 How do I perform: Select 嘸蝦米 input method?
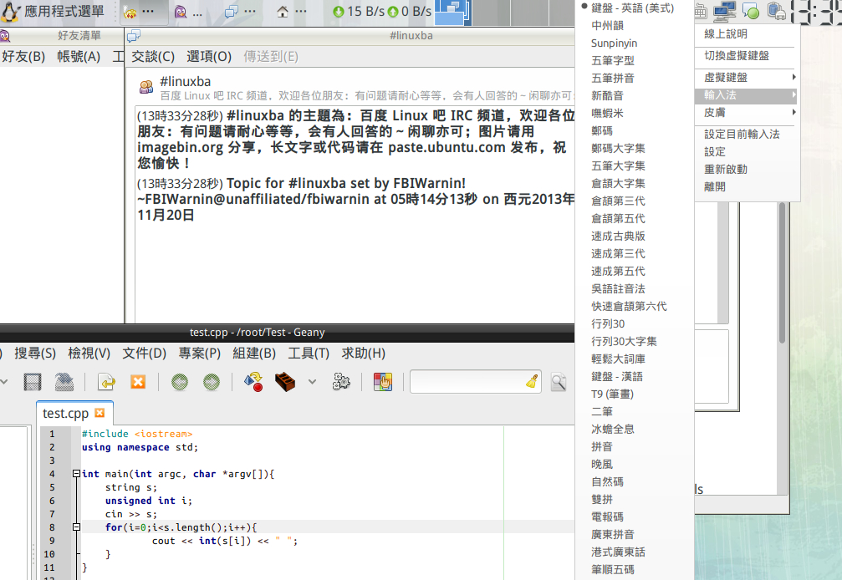click(x=607, y=113)
